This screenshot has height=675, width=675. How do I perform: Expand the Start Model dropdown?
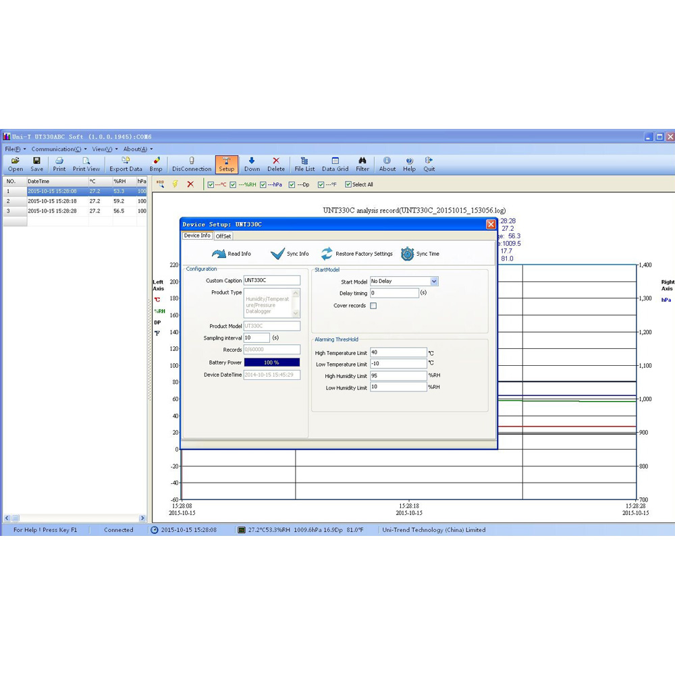pyautogui.click(x=434, y=281)
